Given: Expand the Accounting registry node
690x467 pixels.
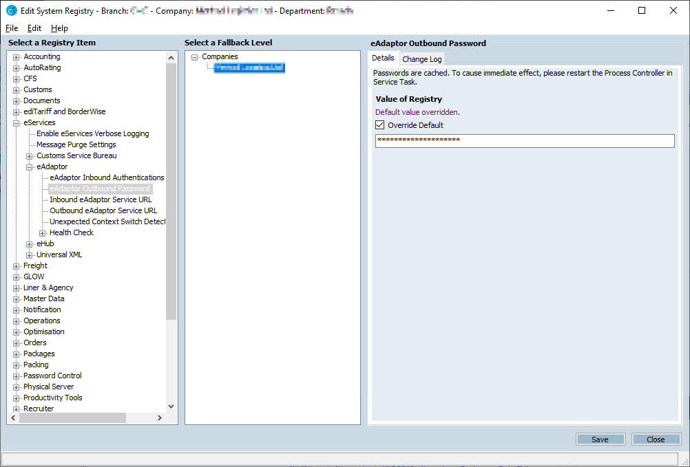Looking at the screenshot, I should pos(17,57).
